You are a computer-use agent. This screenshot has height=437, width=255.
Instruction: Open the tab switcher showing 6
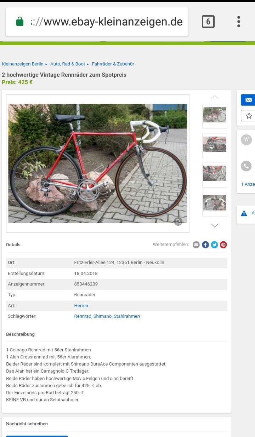point(208,22)
